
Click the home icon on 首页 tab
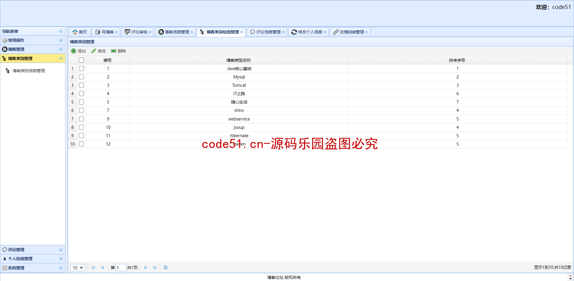click(x=75, y=32)
